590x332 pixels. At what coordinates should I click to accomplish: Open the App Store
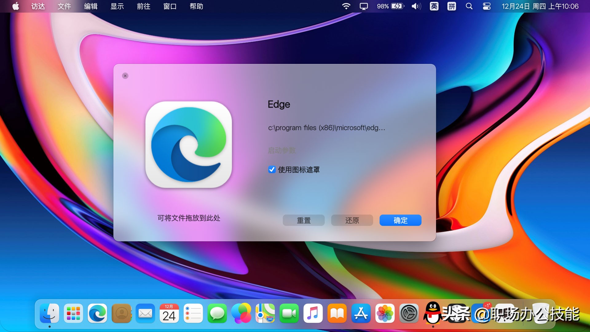tap(361, 314)
